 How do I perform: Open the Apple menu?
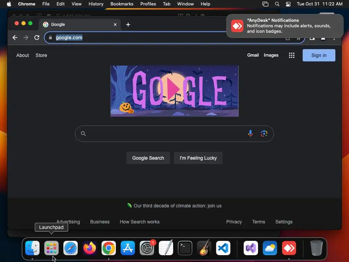[x=9, y=4]
